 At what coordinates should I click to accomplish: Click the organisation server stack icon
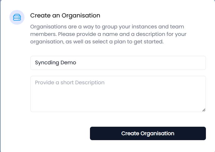17,17
